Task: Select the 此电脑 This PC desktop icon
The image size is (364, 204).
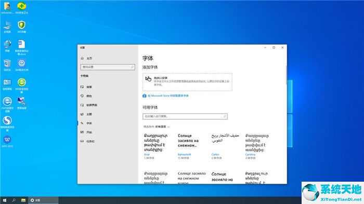Action: click(x=7, y=27)
